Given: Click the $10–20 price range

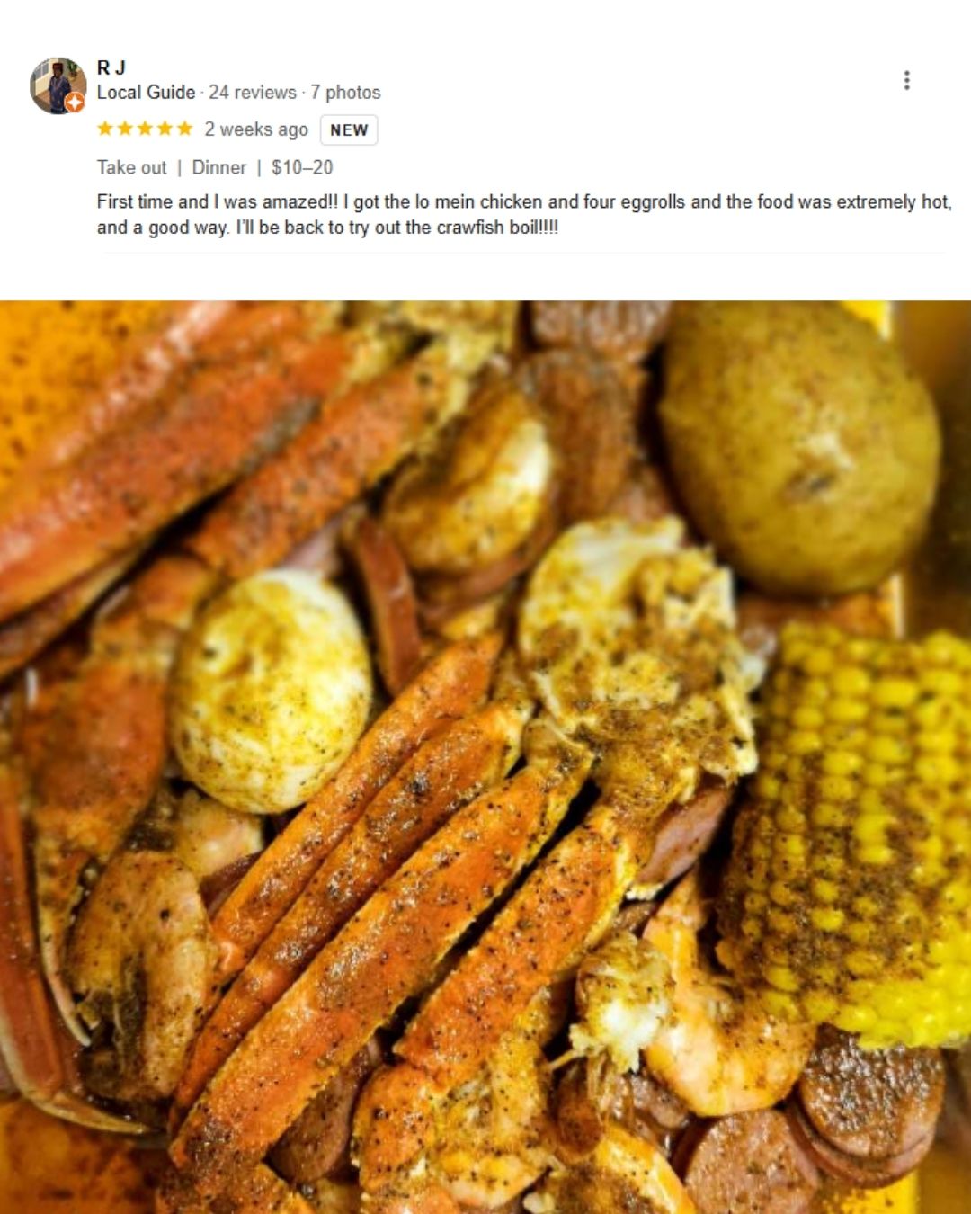Looking at the screenshot, I should click(302, 167).
